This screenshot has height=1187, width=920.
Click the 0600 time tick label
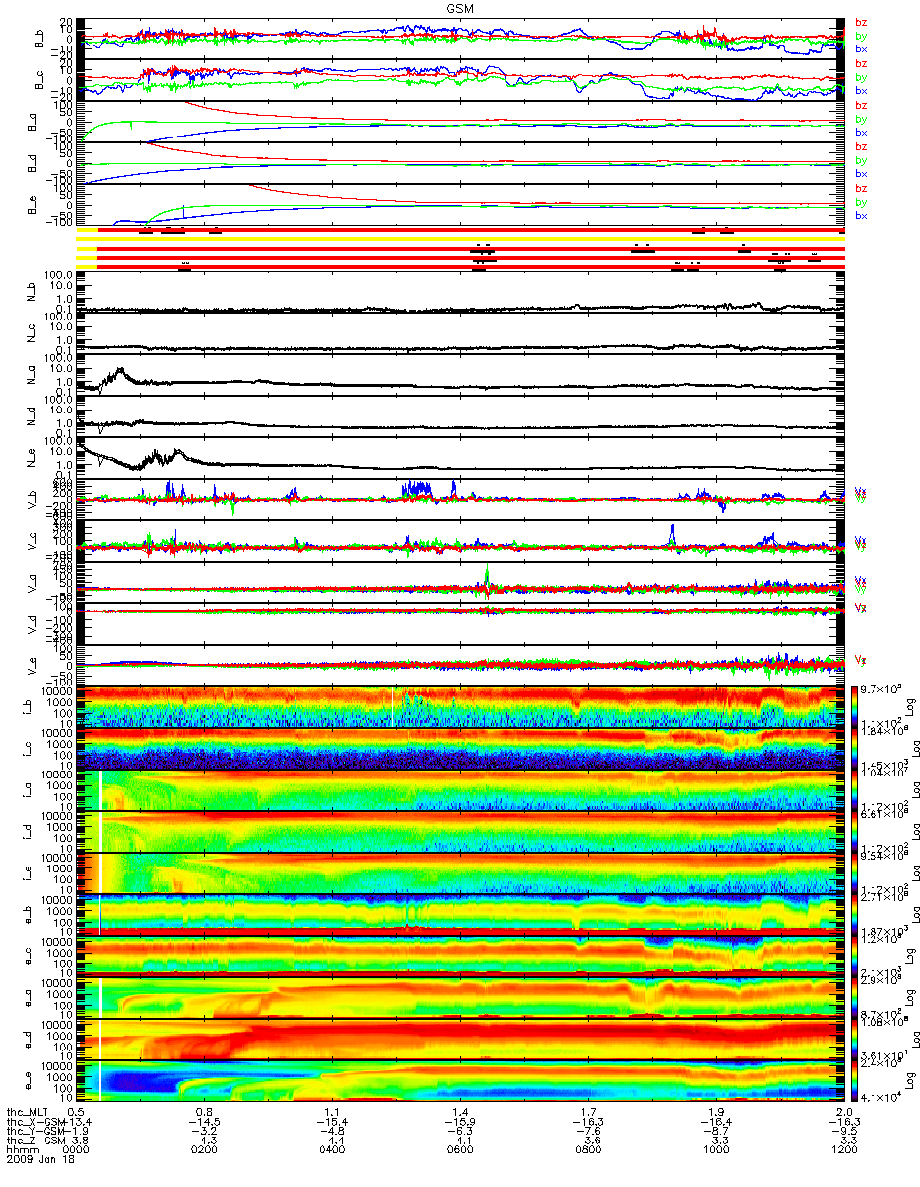[x=460, y=1151]
